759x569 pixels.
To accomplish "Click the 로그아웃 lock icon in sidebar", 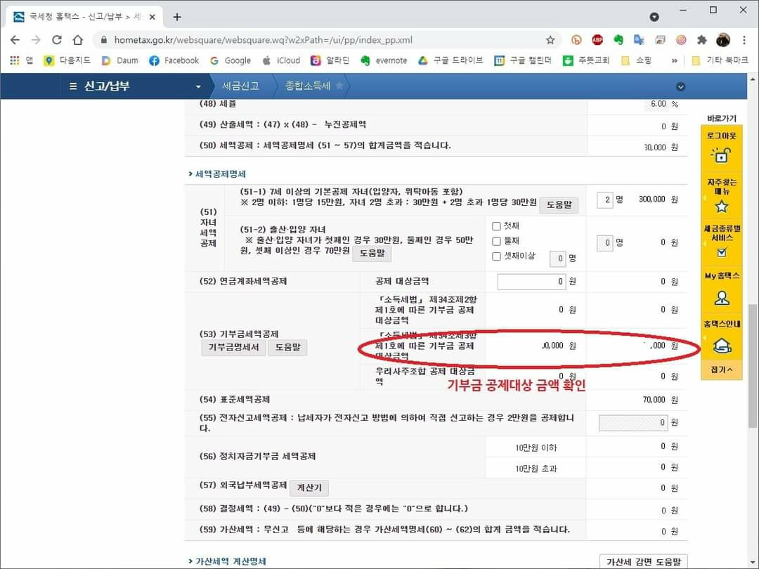I will coord(721,155).
